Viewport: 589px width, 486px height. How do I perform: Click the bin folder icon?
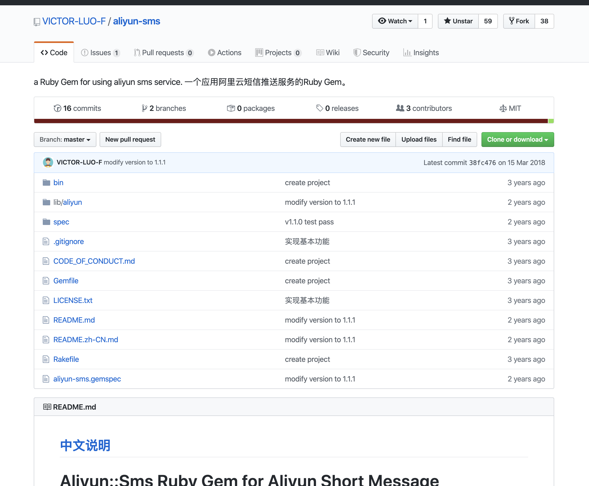click(46, 183)
